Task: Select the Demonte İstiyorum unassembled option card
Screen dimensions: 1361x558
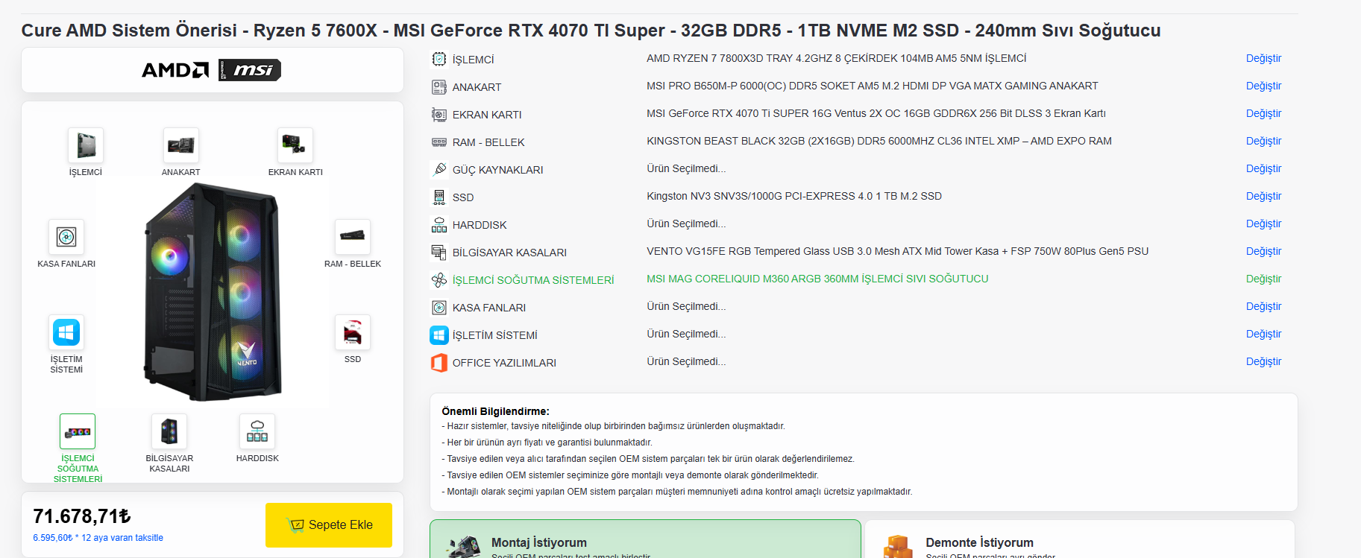Action: tap(1080, 539)
